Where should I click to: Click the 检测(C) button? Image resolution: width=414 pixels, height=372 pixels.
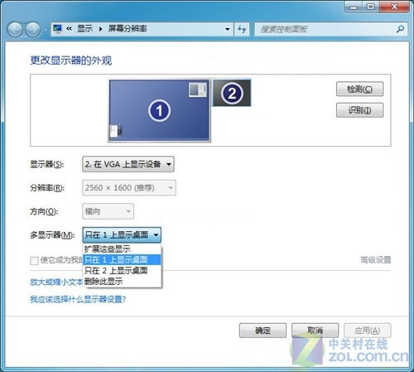[359, 89]
